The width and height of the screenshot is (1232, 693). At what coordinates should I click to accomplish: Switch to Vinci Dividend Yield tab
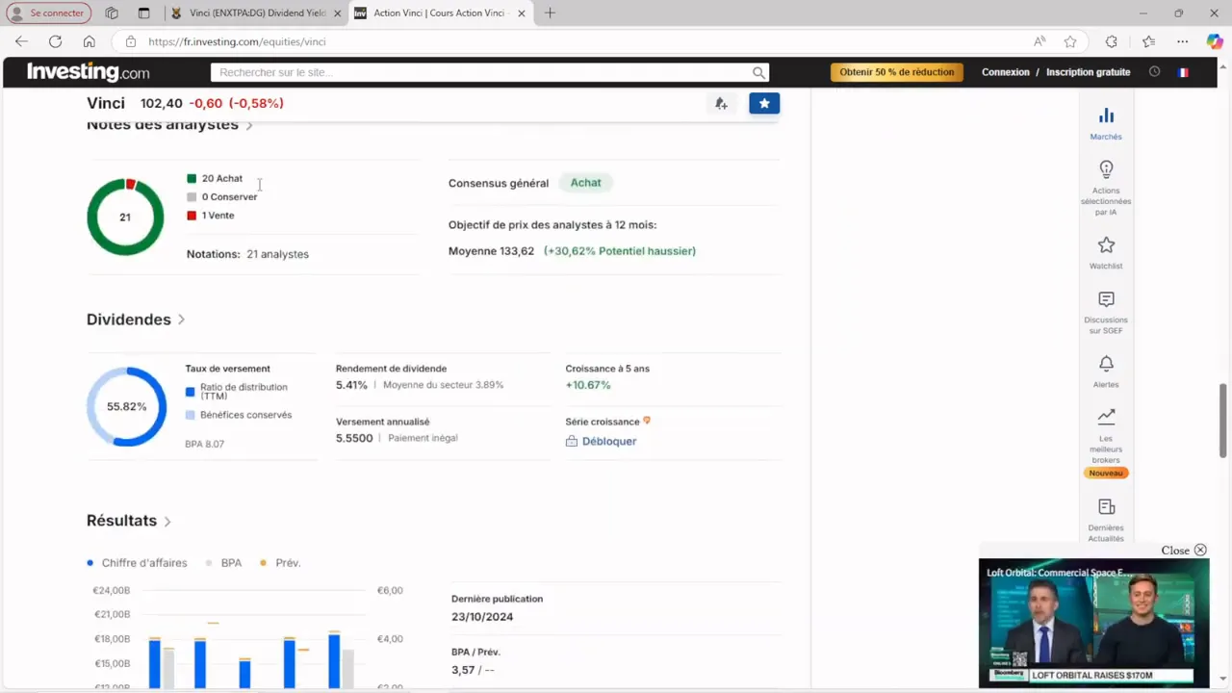pyautogui.click(x=256, y=13)
